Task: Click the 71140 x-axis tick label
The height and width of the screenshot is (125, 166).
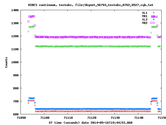Action: [x=139, y=118]
